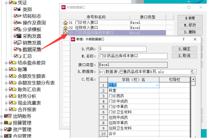This screenshot has width=207, height=138.
Task: Click house icon of 01 门诊收入接口
Action: (x=65, y=23)
